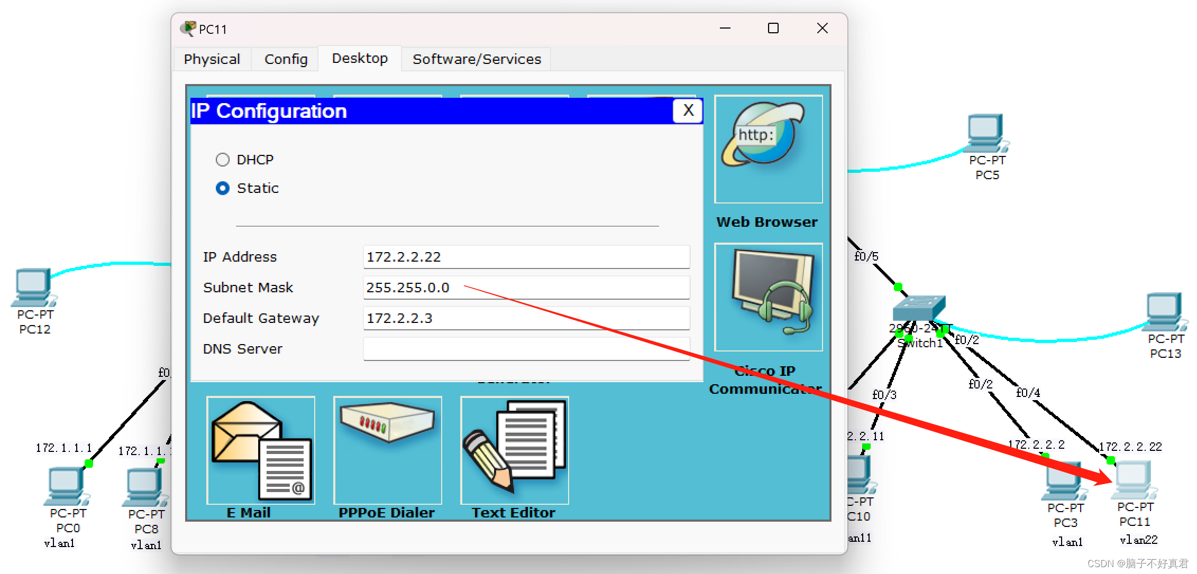Enable the DHCP radio option

pos(223,160)
